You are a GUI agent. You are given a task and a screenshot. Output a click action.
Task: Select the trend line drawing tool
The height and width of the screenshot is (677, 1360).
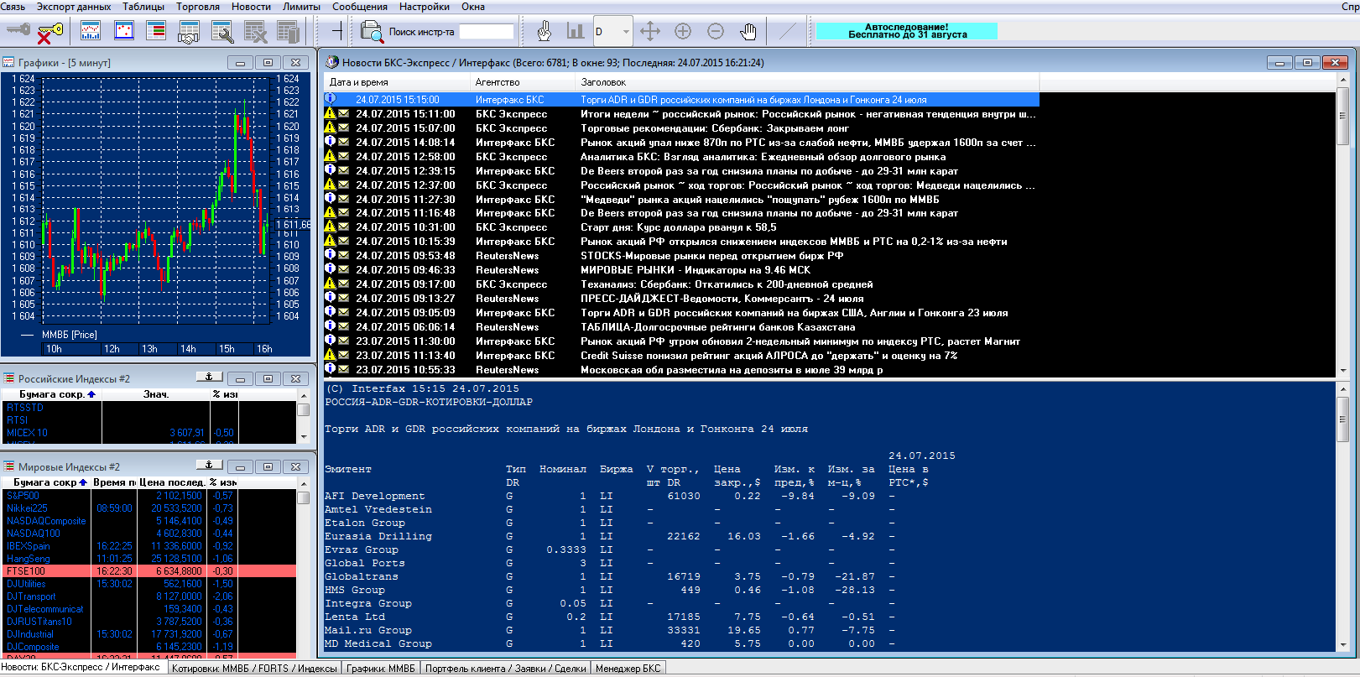[x=788, y=32]
